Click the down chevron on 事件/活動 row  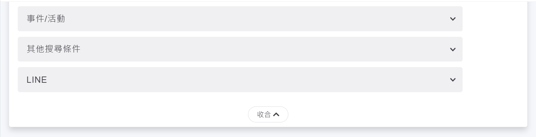(x=453, y=19)
